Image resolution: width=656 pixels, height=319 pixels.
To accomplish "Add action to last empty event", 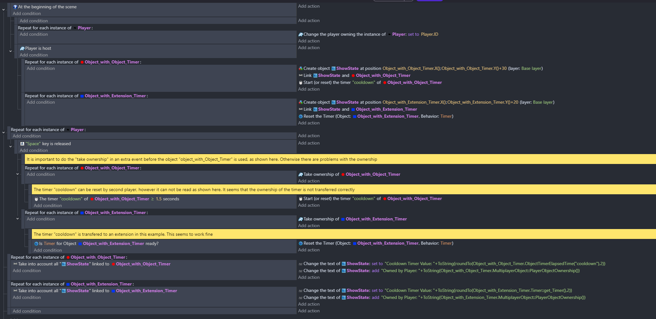I will point(309,311).
